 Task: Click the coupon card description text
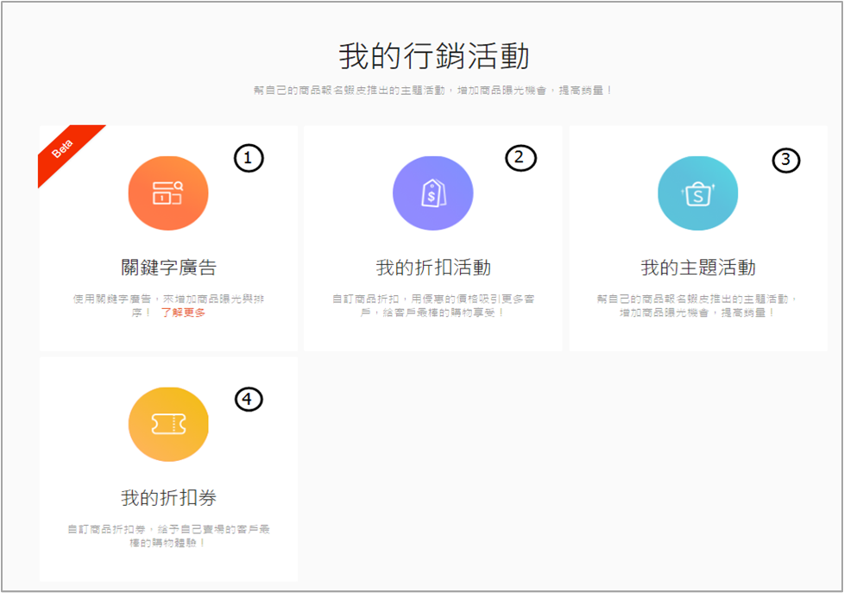click(x=168, y=535)
